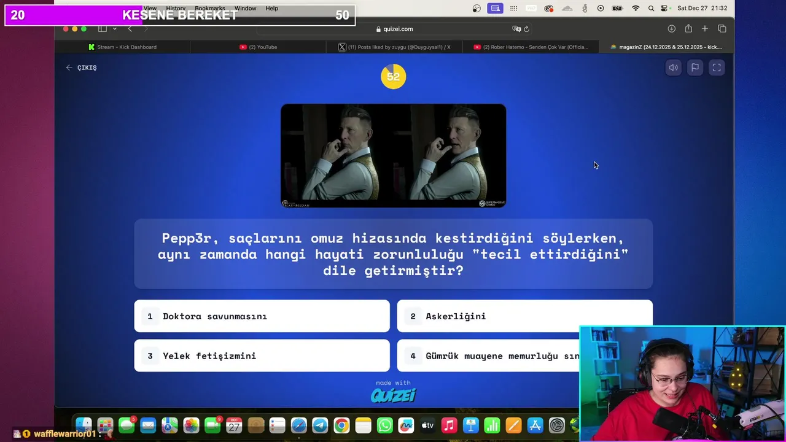Go back with Safari back arrow

point(130,29)
